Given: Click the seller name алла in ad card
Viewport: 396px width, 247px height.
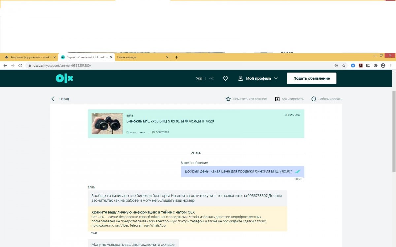Looking at the screenshot, I should coord(130,115).
